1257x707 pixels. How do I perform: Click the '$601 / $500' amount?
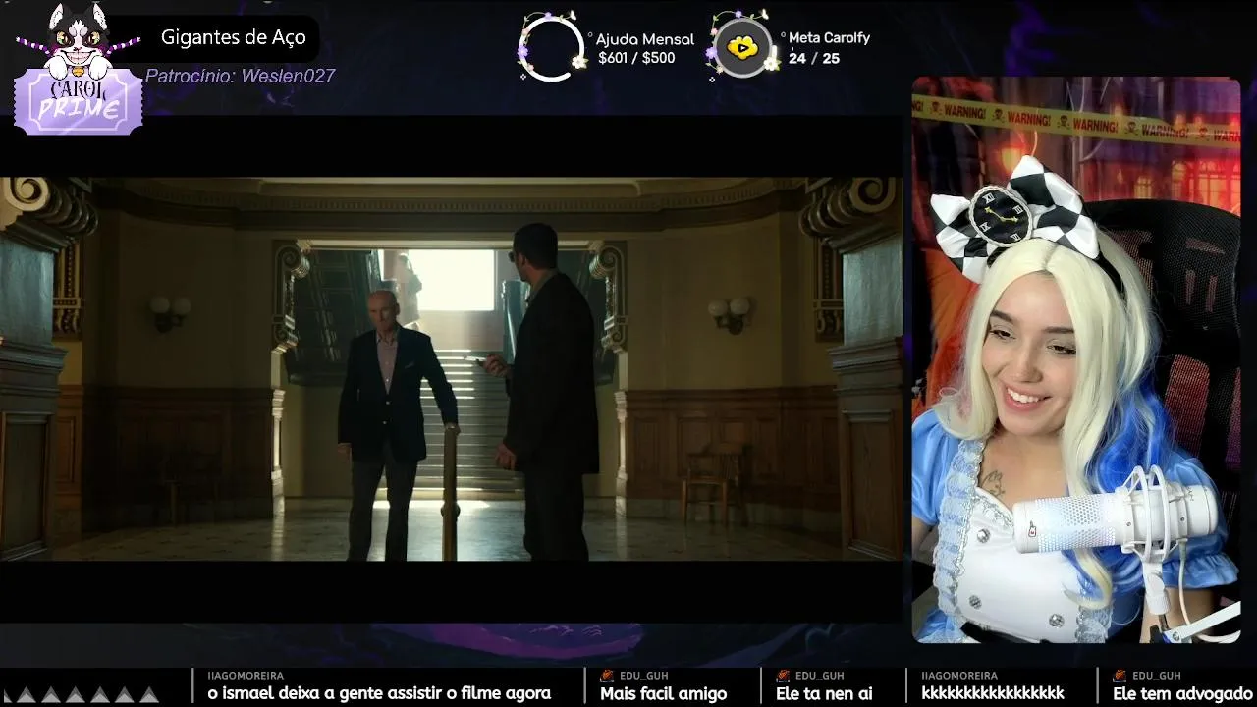coord(636,58)
